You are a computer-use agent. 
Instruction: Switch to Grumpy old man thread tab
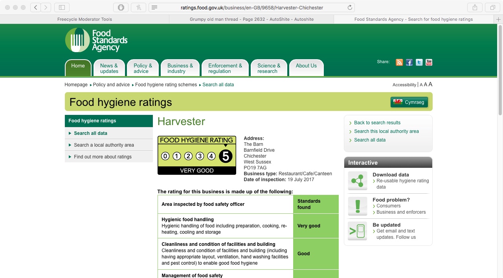(251, 19)
